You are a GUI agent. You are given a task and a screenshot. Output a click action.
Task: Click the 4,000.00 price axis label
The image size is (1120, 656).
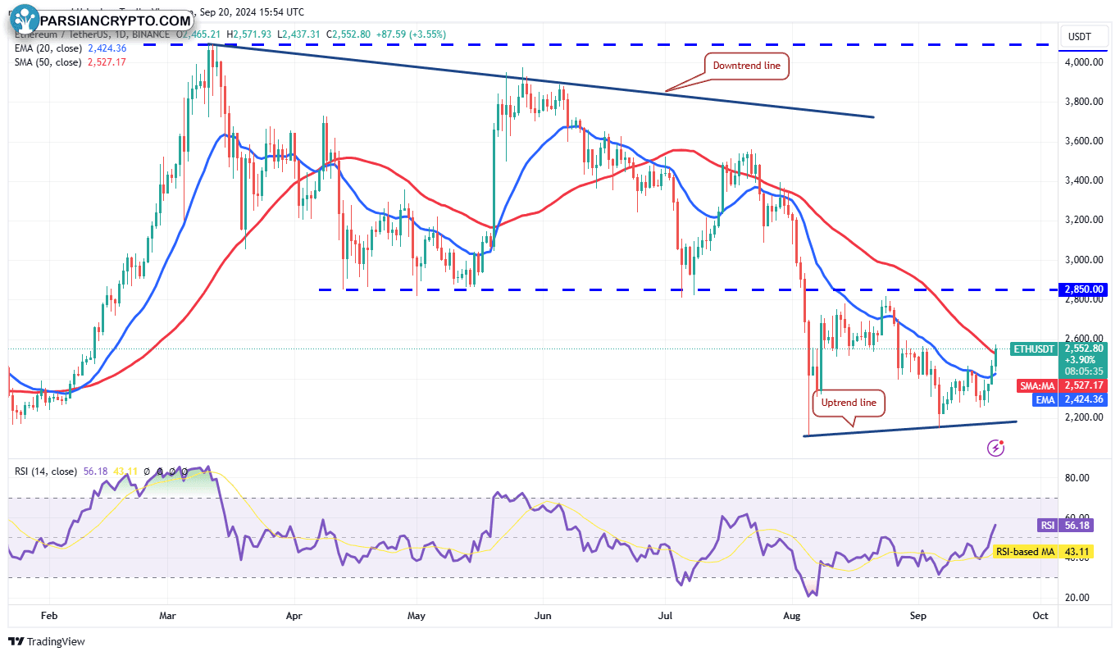(1085, 62)
